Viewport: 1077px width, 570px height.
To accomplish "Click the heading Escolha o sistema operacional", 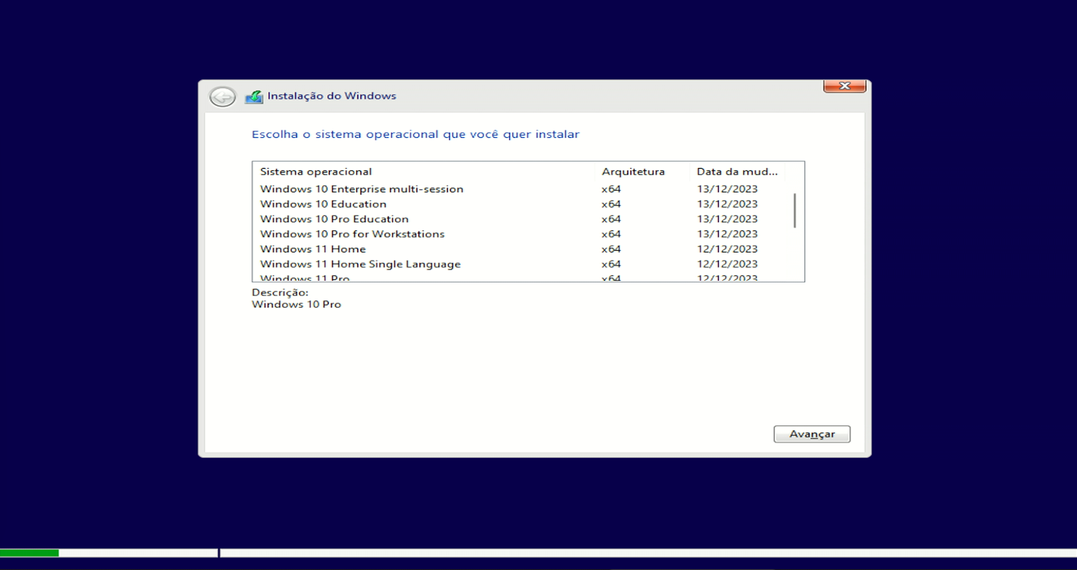I will (415, 134).
